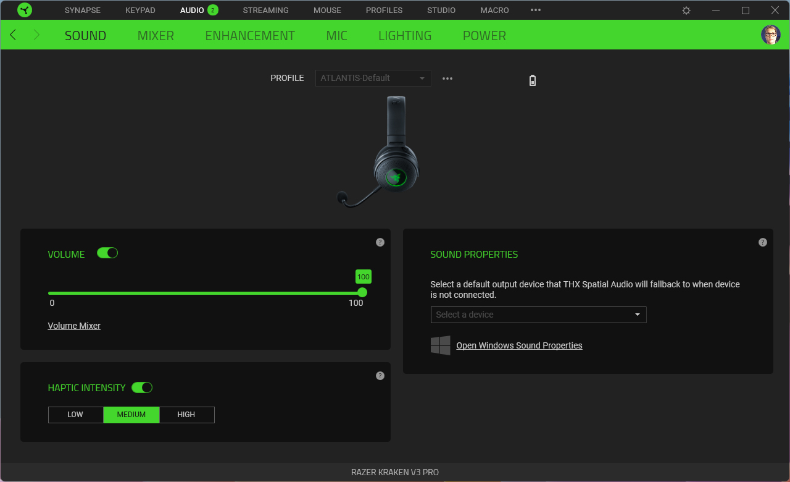Click the Sound Properties heading
The image size is (790, 482).
pyautogui.click(x=474, y=255)
